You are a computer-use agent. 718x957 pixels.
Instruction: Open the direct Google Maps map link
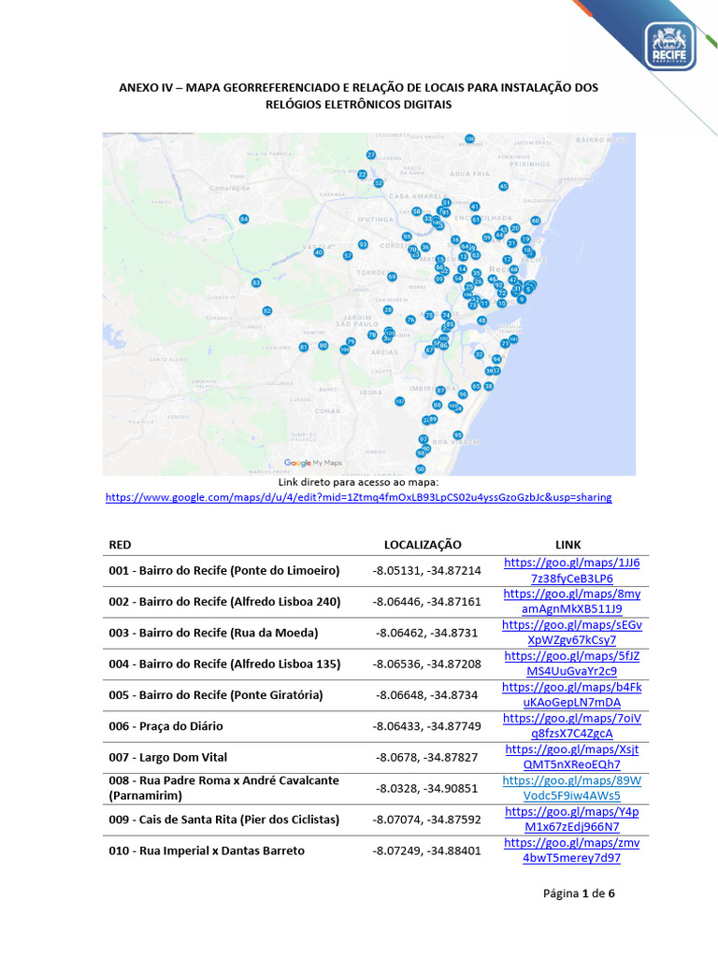coord(358,497)
